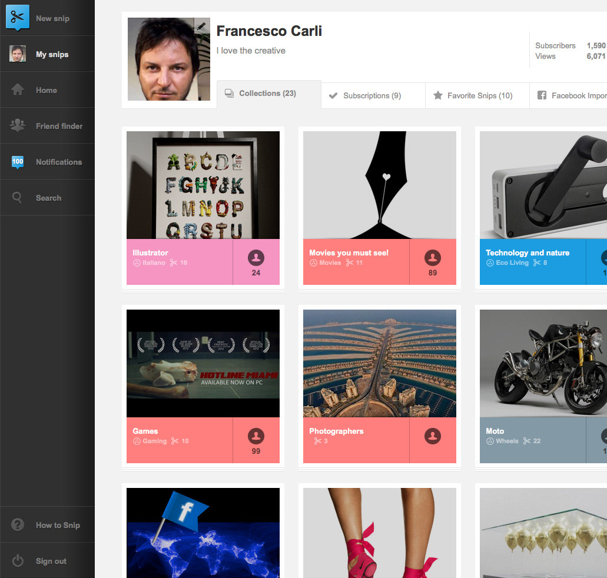Open glass table thumbnail
This screenshot has height=578, width=607.
point(543,533)
